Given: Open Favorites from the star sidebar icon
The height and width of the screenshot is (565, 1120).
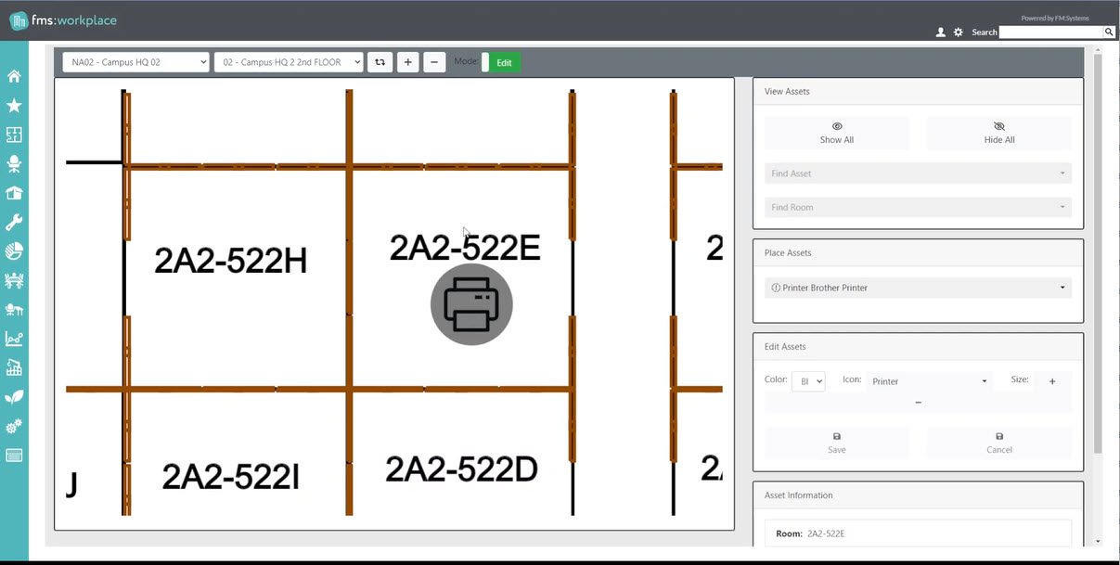Looking at the screenshot, I should click(x=13, y=105).
